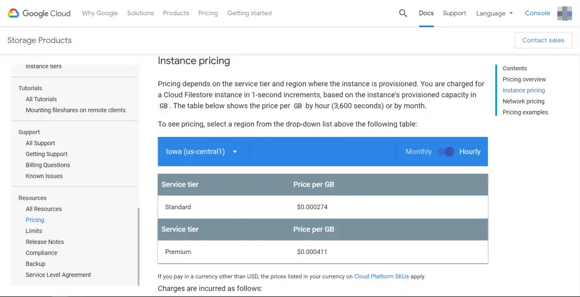Image resolution: width=580 pixels, height=297 pixels.
Task: Click the Resources sidebar section header
Action: click(32, 198)
